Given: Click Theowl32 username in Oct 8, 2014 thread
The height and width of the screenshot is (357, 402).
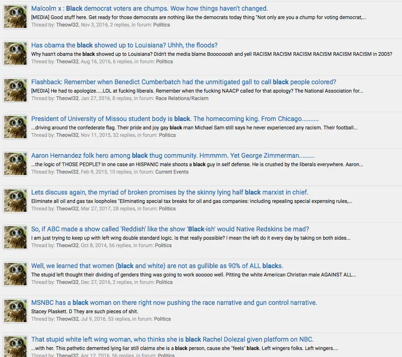Looking at the screenshot, I should 67,245.
